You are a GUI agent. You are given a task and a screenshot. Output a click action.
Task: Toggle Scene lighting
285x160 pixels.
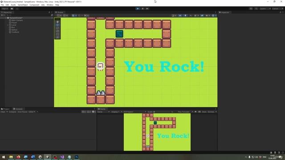tap(185, 16)
